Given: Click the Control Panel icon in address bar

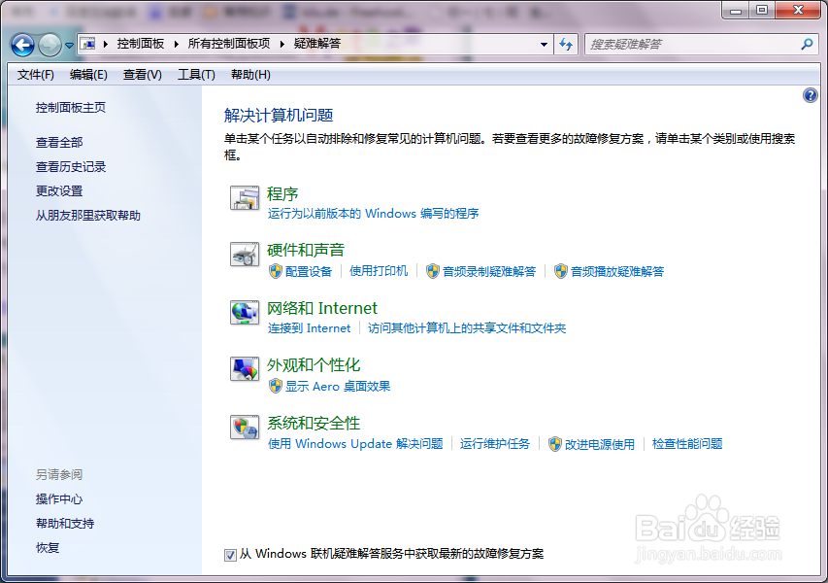Looking at the screenshot, I should (88, 44).
